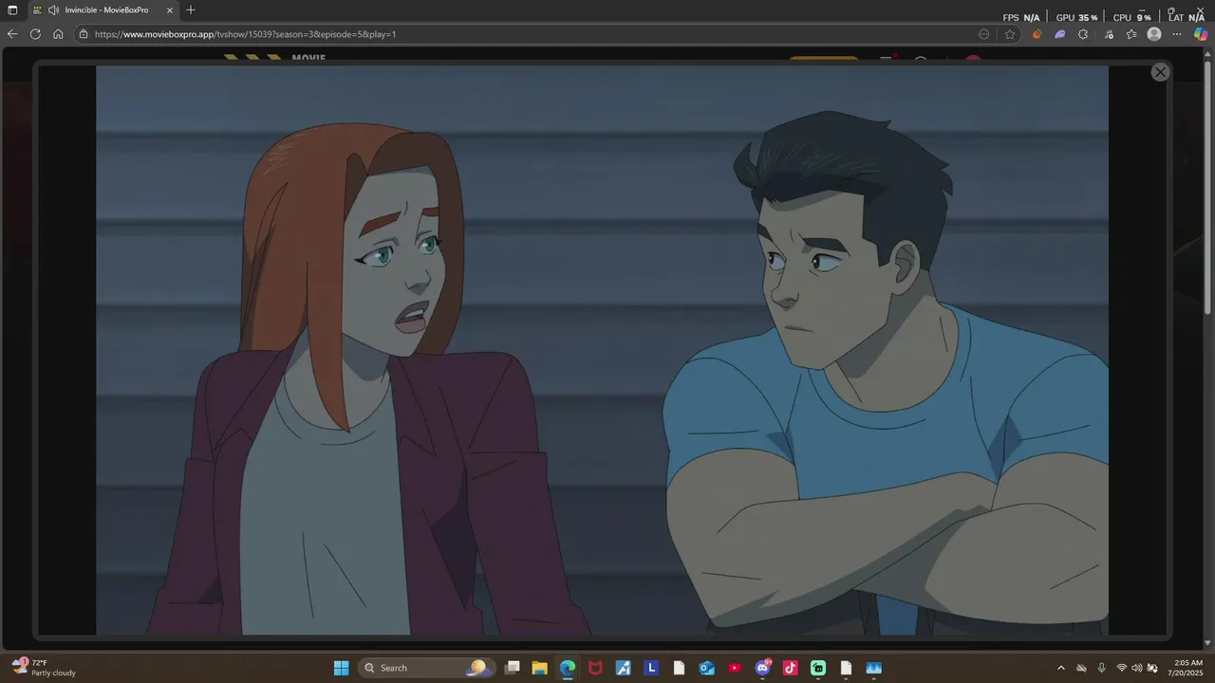The width and height of the screenshot is (1215, 683).
Task: Switch to Microsoft Edge on the taskbar
Action: [x=568, y=668]
